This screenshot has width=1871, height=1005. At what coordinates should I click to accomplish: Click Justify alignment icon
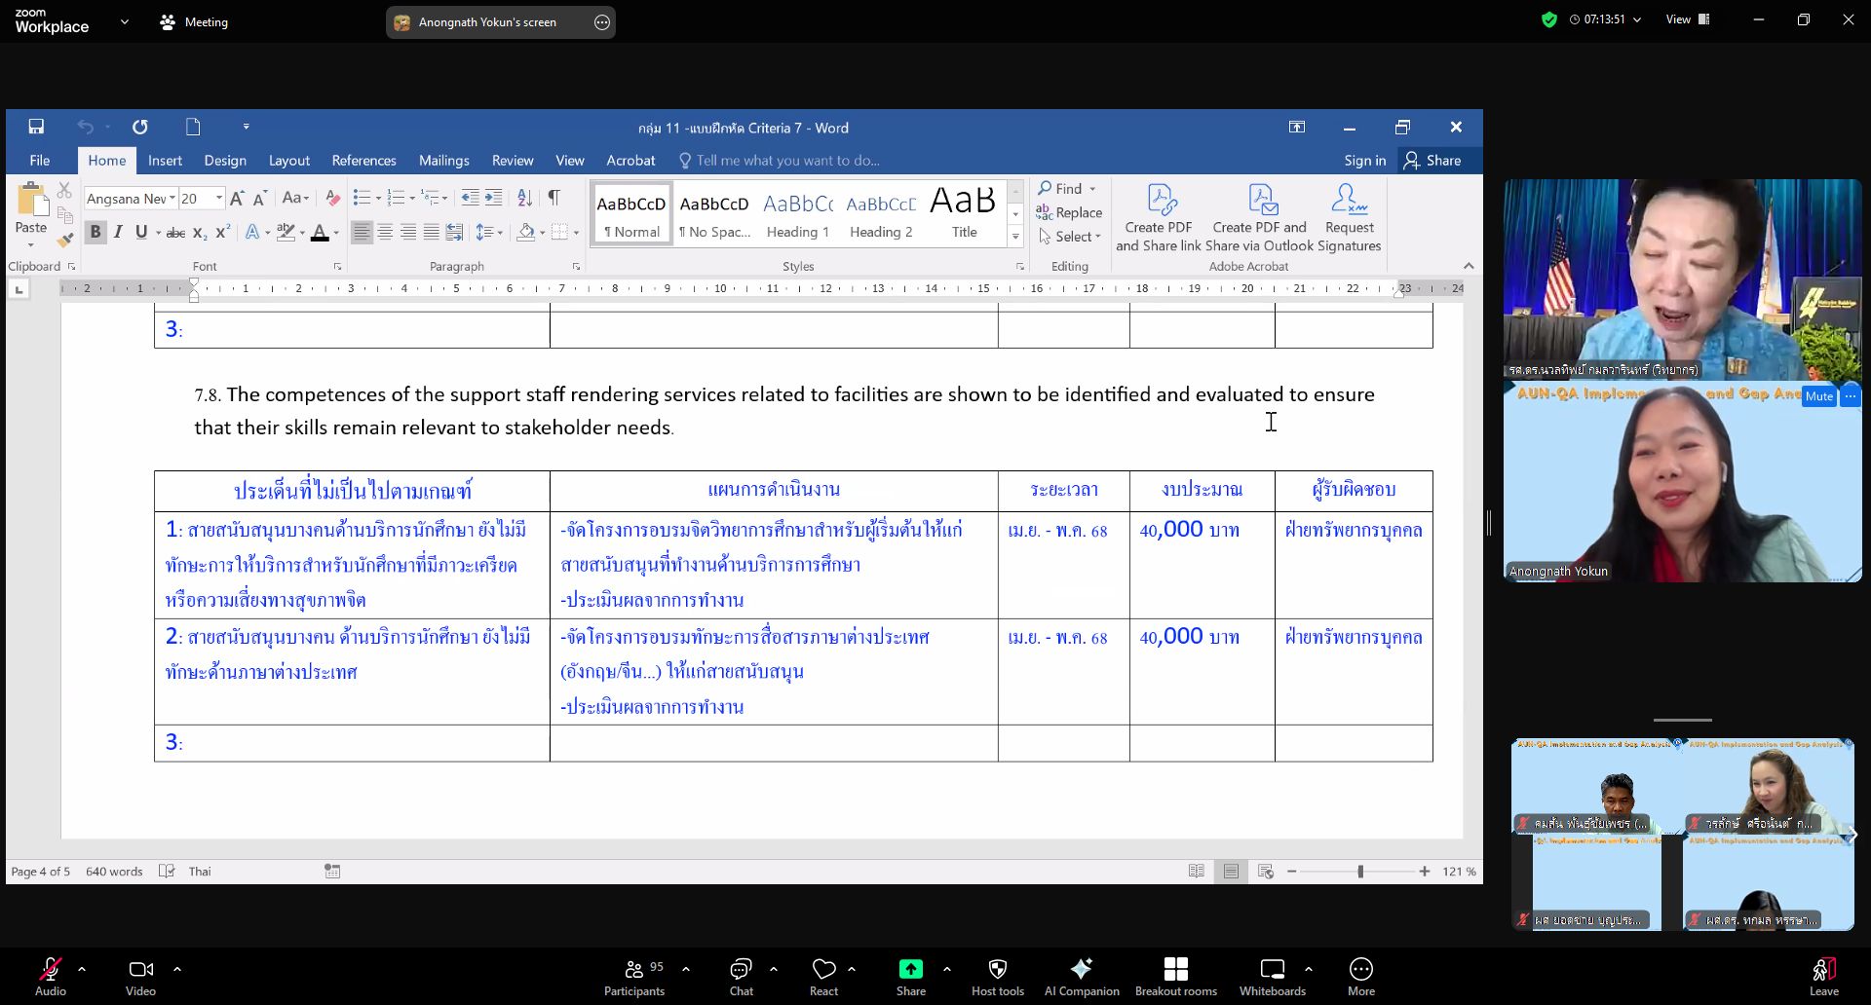click(x=431, y=232)
